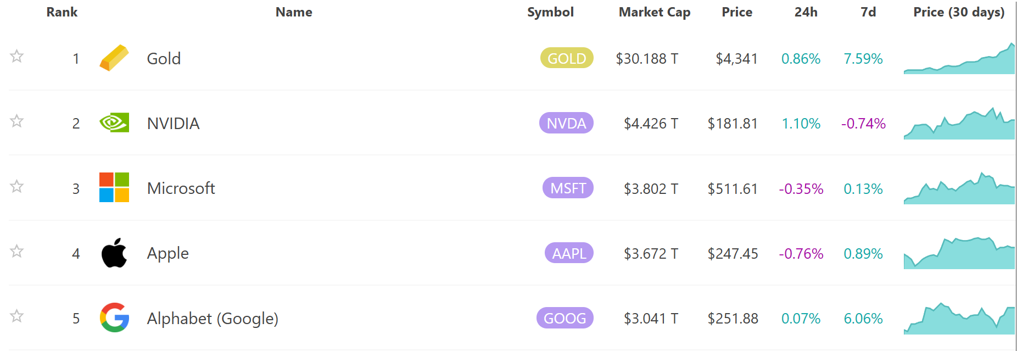Screen dimensions: 1017x351
Task: Sort the table by Price header
Action: tap(736, 12)
